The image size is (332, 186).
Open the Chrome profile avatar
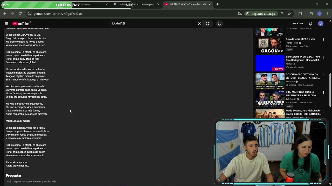point(320,14)
